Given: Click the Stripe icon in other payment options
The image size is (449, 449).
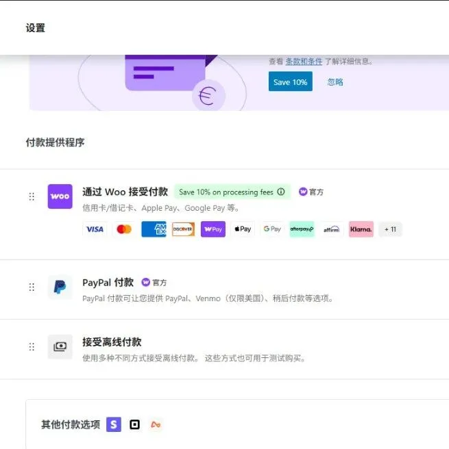Looking at the screenshot, I should coord(114,424).
